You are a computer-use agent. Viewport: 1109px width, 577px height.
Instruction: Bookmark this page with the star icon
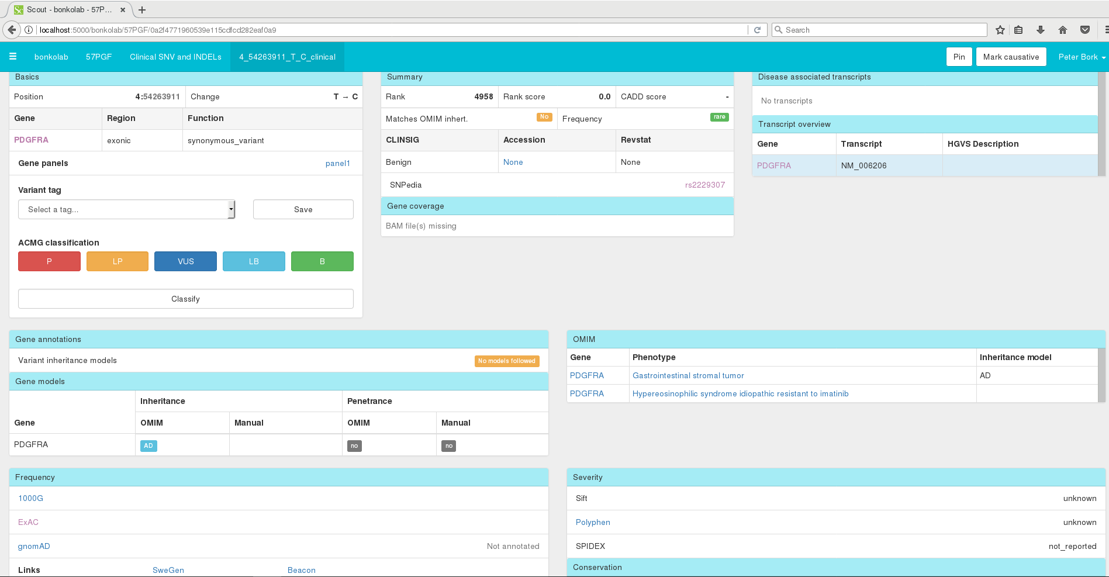coord(1000,30)
